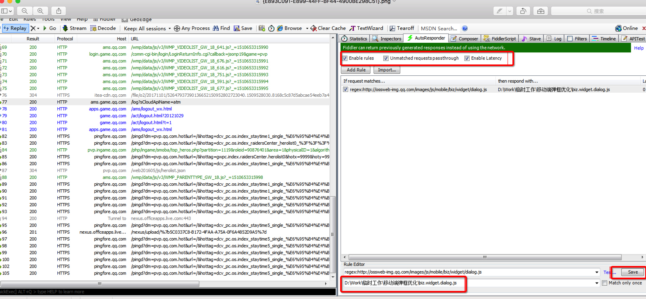Click the timer stopwatch toolbar icon
Viewport: 646px width, 299px height.
pyautogui.click(x=271, y=28)
